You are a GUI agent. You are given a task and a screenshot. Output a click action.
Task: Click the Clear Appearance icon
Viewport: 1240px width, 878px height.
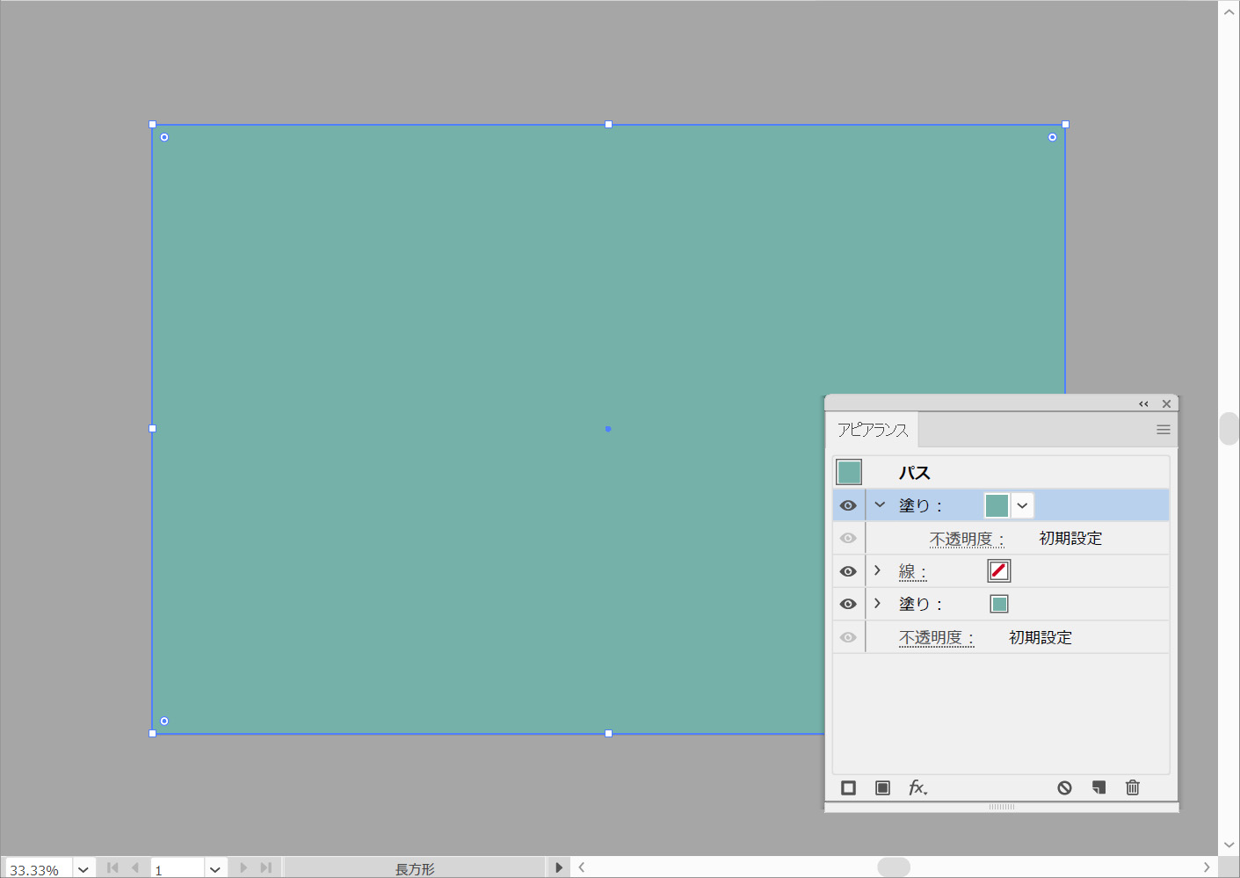[x=1064, y=787]
